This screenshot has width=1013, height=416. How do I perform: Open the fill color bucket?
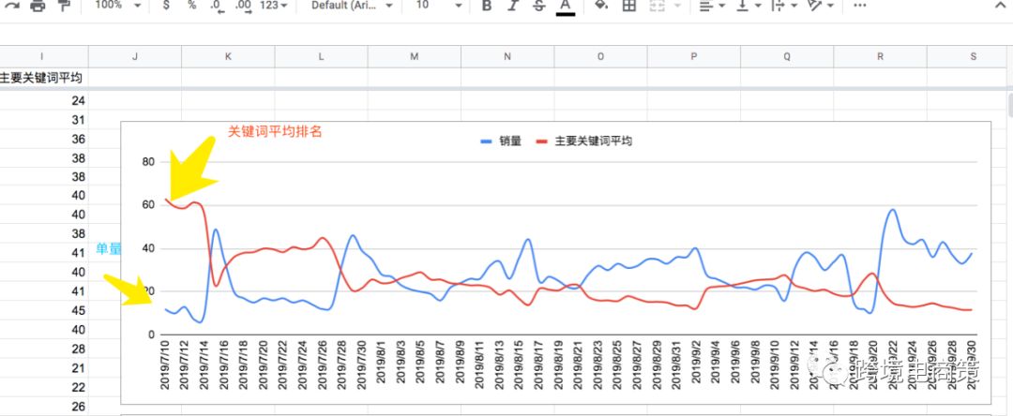pos(601,6)
